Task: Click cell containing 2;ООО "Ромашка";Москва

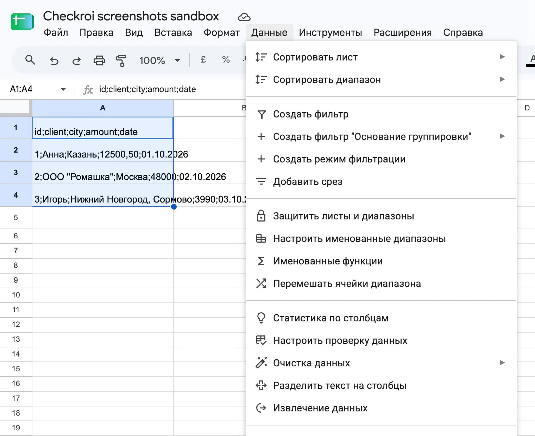Action: coord(103,173)
